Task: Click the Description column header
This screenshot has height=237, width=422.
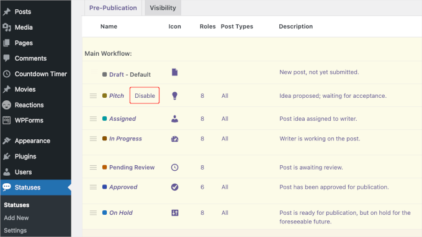Action: (296, 27)
